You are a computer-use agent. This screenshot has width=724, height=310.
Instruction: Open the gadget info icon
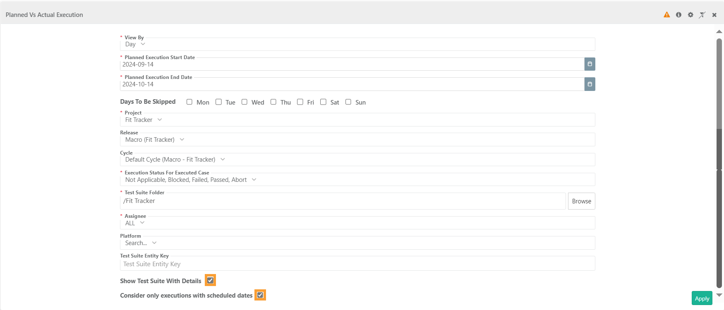click(x=678, y=15)
